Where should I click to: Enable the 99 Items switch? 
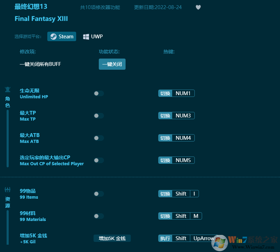(98, 194)
